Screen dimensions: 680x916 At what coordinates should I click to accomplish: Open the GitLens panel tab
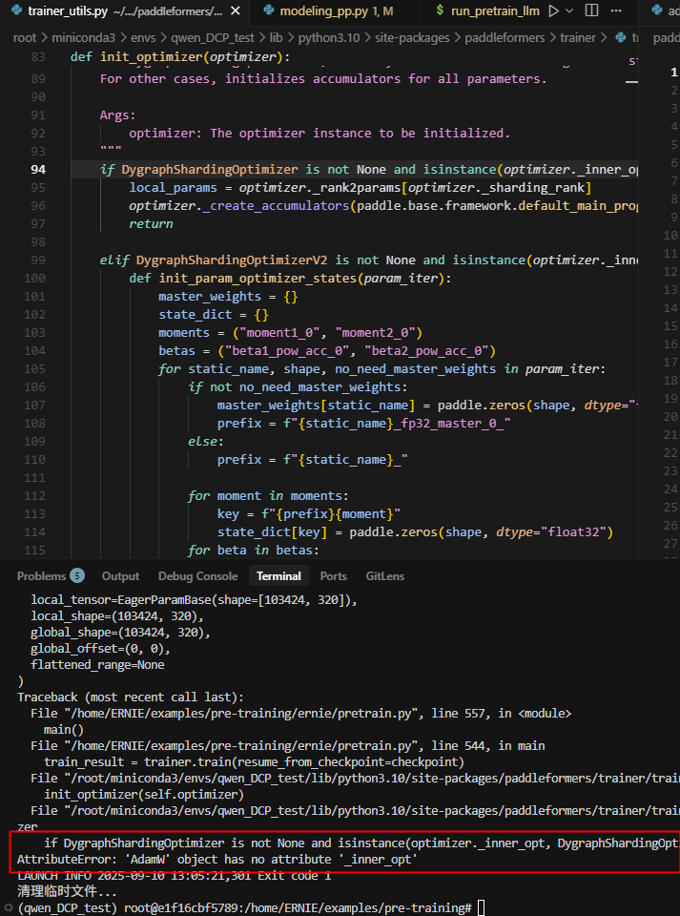point(384,576)
